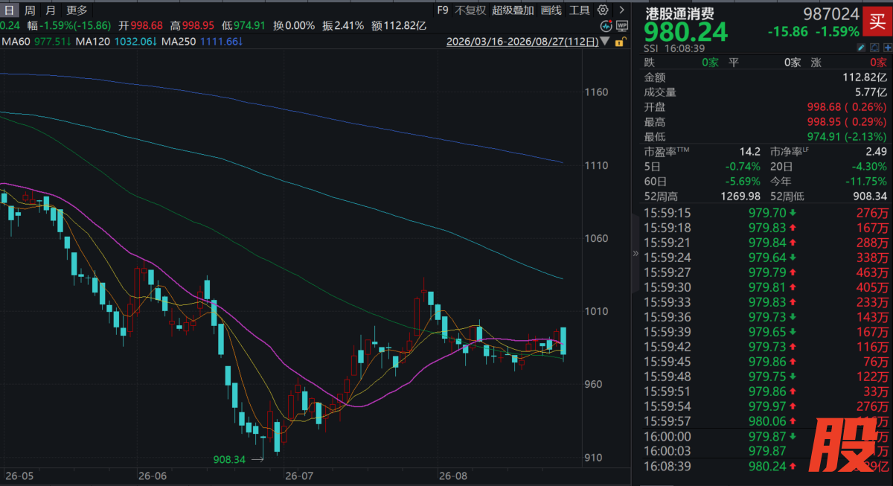Viewport: 893px width, 486px height.
Task: Click the 26-08 date axis label
Action: pyautogui.click(x=452, y=475)
